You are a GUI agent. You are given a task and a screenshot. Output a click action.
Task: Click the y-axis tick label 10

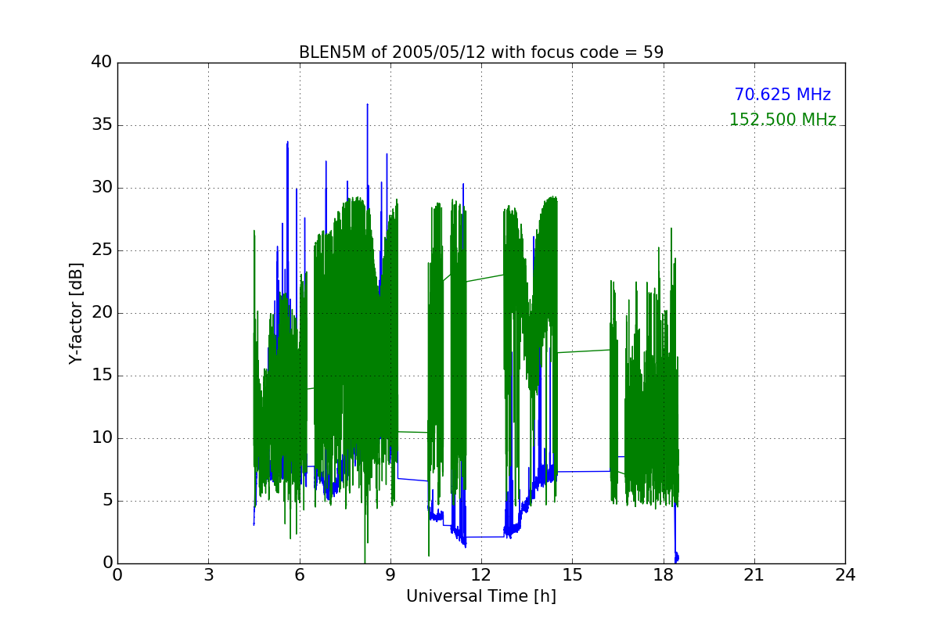[102, 438]
